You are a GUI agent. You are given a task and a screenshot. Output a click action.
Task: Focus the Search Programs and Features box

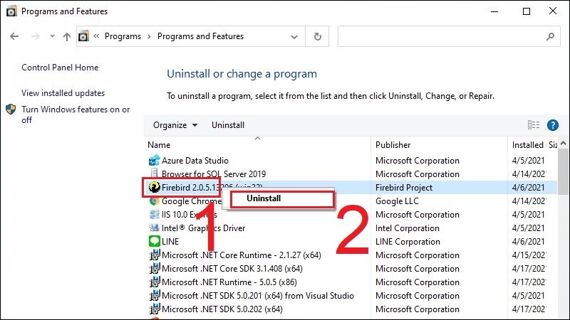click(x=449, y=36)
